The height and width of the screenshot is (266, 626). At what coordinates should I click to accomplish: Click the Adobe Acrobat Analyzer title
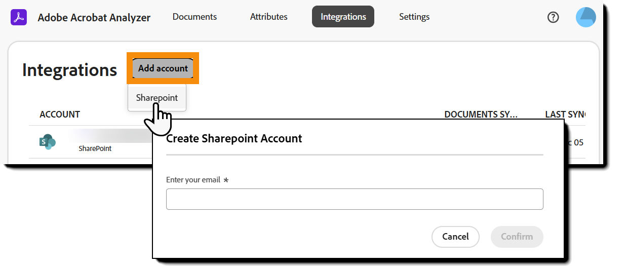pyautogui.click(x=94, y=18)
